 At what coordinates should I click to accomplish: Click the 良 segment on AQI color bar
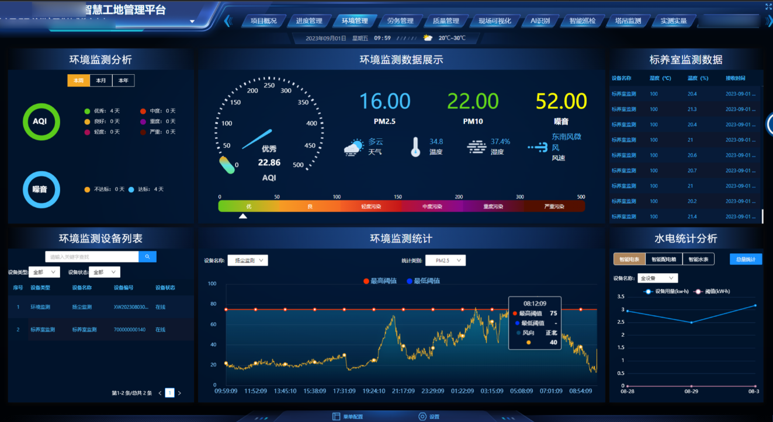pyautogui.click(x=310, y=207)
